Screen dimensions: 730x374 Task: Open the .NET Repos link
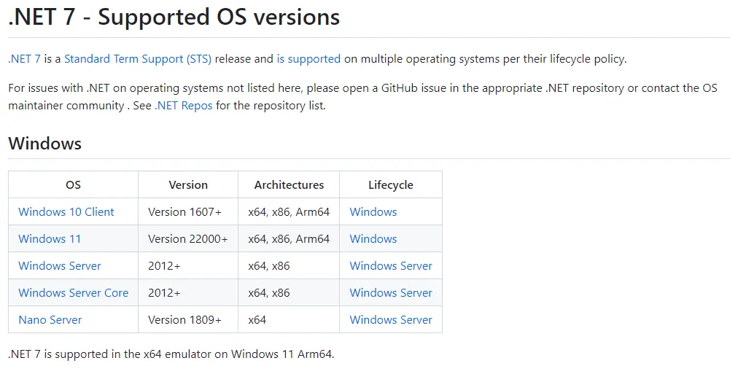coord(184,106)
